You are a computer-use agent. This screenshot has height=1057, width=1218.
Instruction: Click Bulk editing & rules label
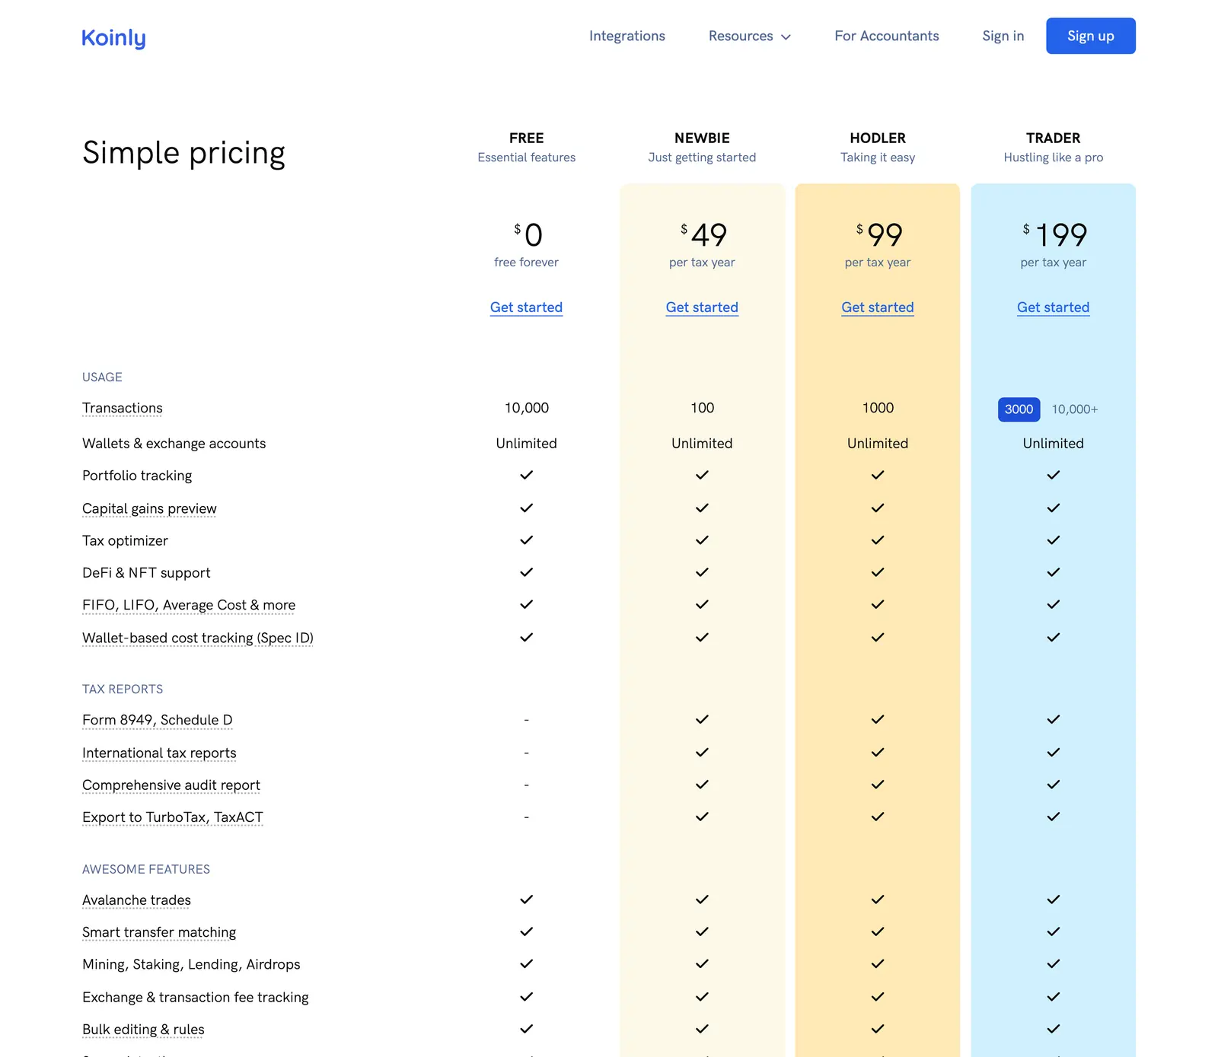coord(143,1030)
